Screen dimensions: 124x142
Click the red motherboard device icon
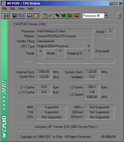76,15
